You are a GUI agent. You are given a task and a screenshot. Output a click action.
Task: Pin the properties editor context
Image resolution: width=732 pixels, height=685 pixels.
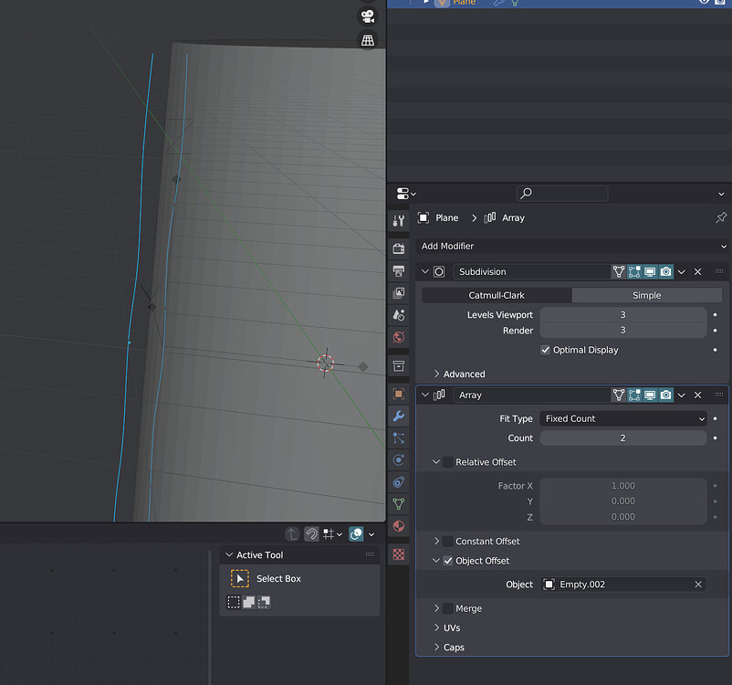point(721,217)
